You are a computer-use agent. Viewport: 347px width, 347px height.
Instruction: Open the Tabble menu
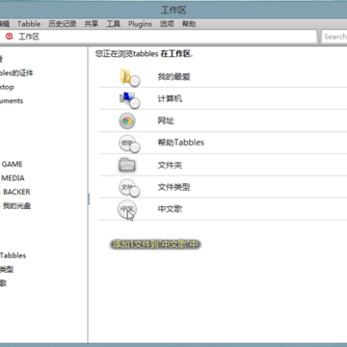(x=29, y=24)
